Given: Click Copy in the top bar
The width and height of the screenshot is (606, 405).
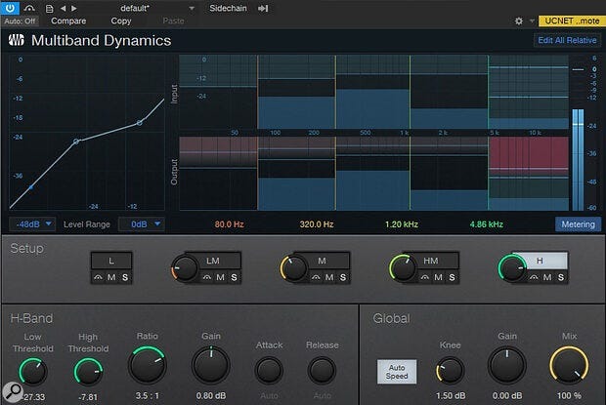Looking at the screenshot, I should click(x=121, y=20).
